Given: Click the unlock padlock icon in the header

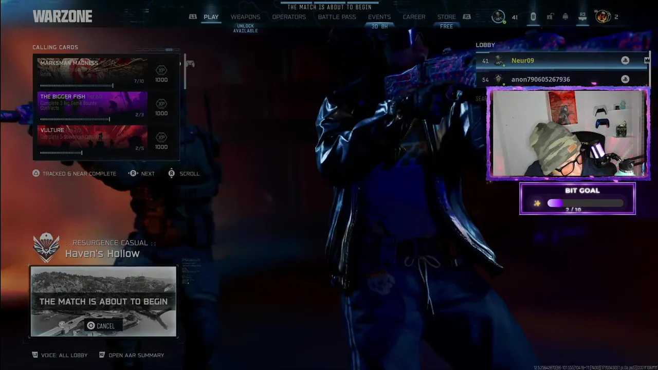Looking at the screenshot, I should 550,17.
